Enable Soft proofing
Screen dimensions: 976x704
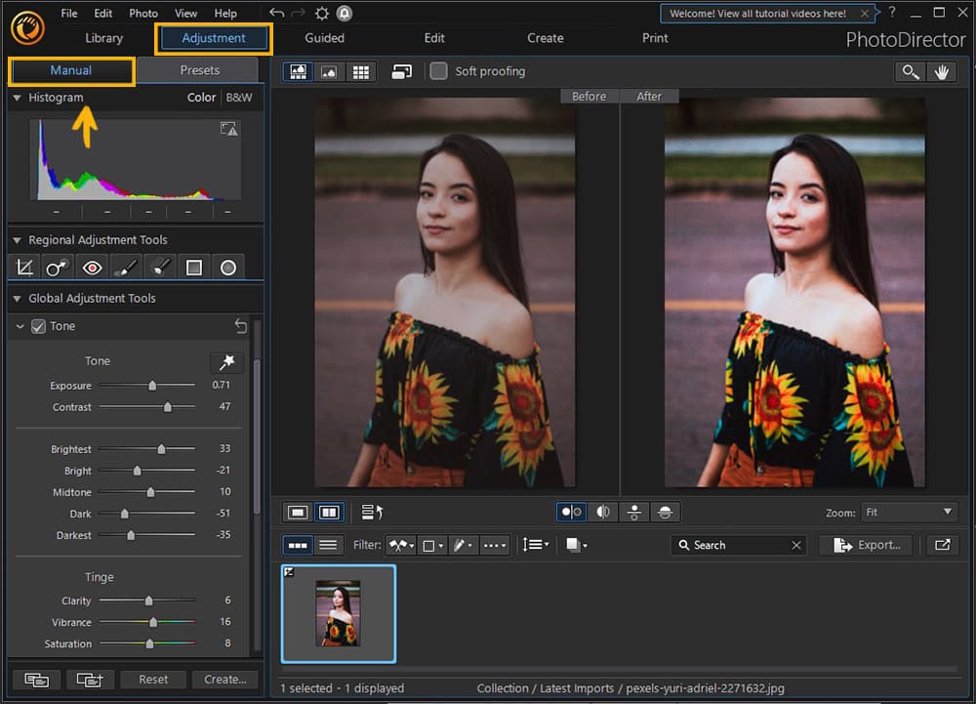438,71
